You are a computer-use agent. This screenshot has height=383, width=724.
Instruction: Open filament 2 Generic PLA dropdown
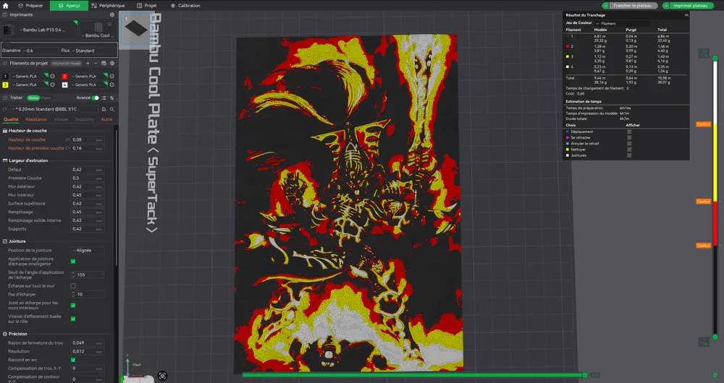pyautogui.click(x=88, y=77)
